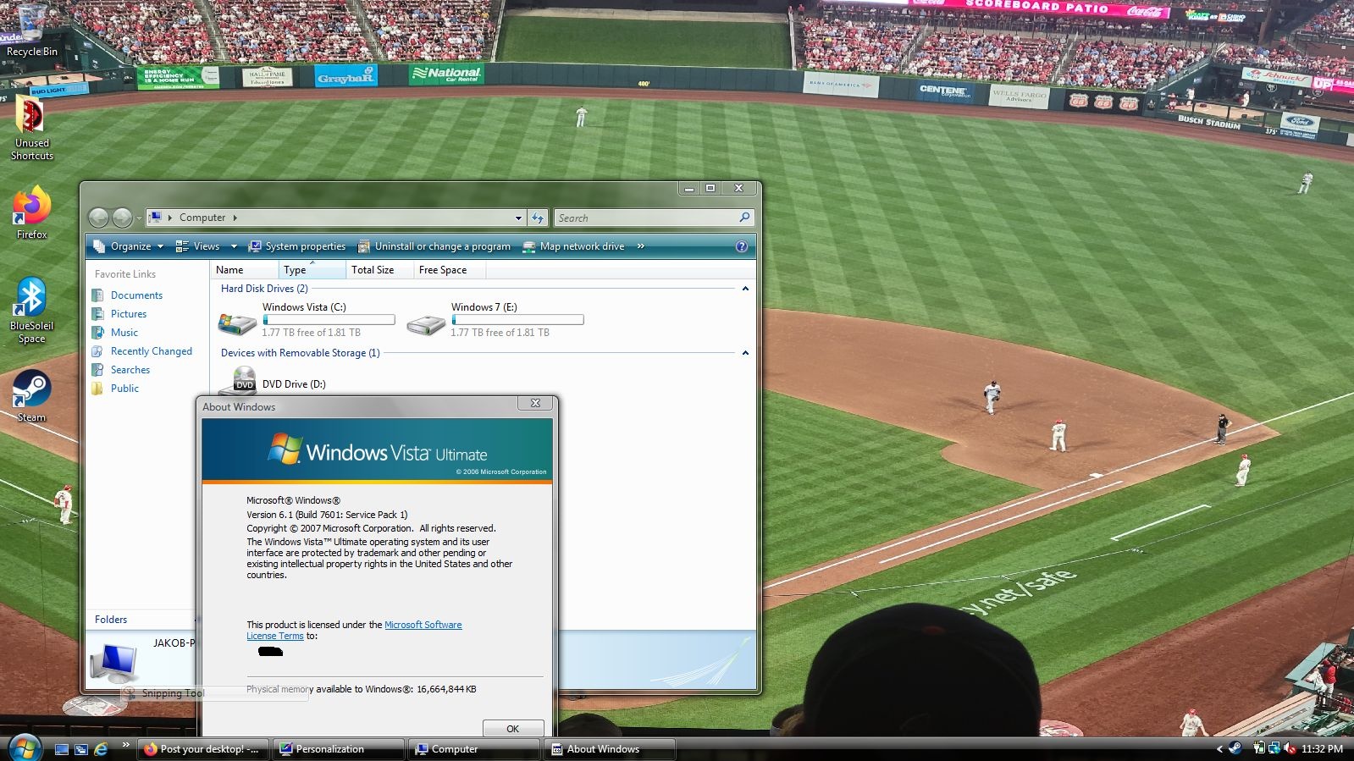The width and height of the screenshot is (1354, 761).
Task: Click the Start orb button
Action: (24, 748)
